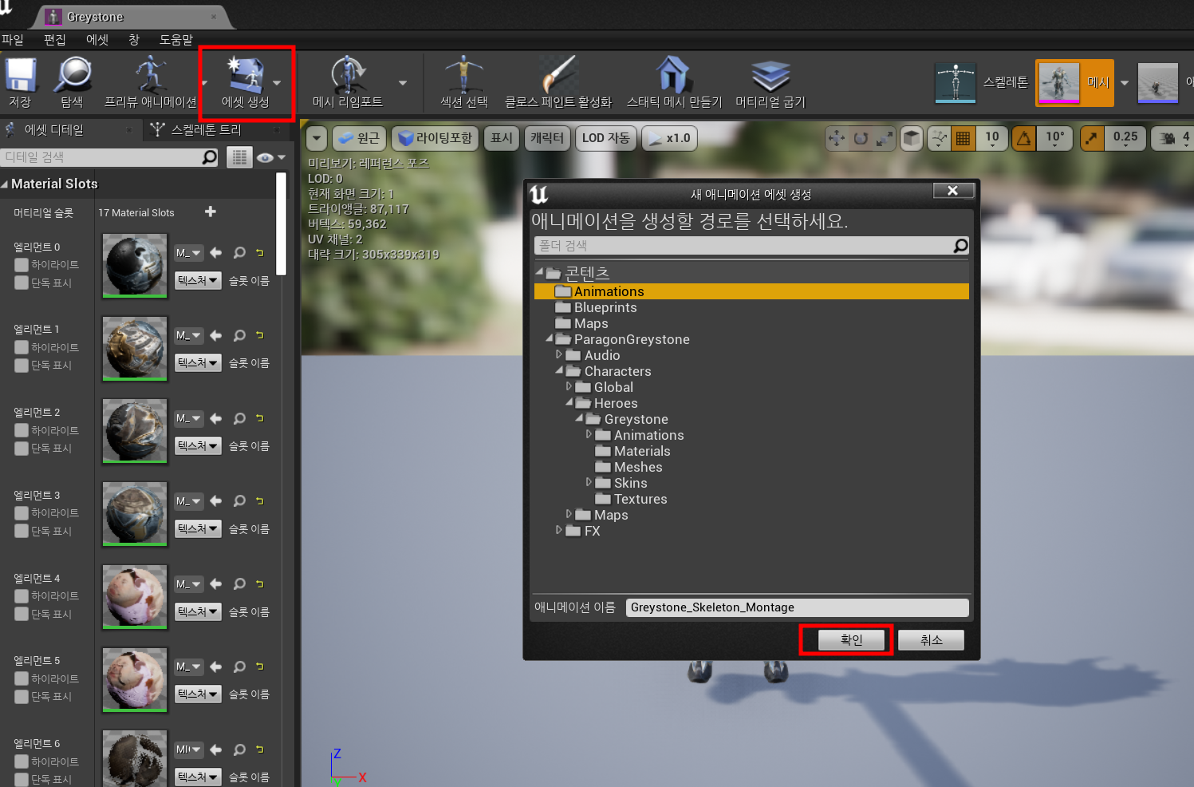The height and width of the screenshot is (787, 1194).
Task: Expand the Greystone Animations subfolder arrow
Action: (x=589, y=434)
